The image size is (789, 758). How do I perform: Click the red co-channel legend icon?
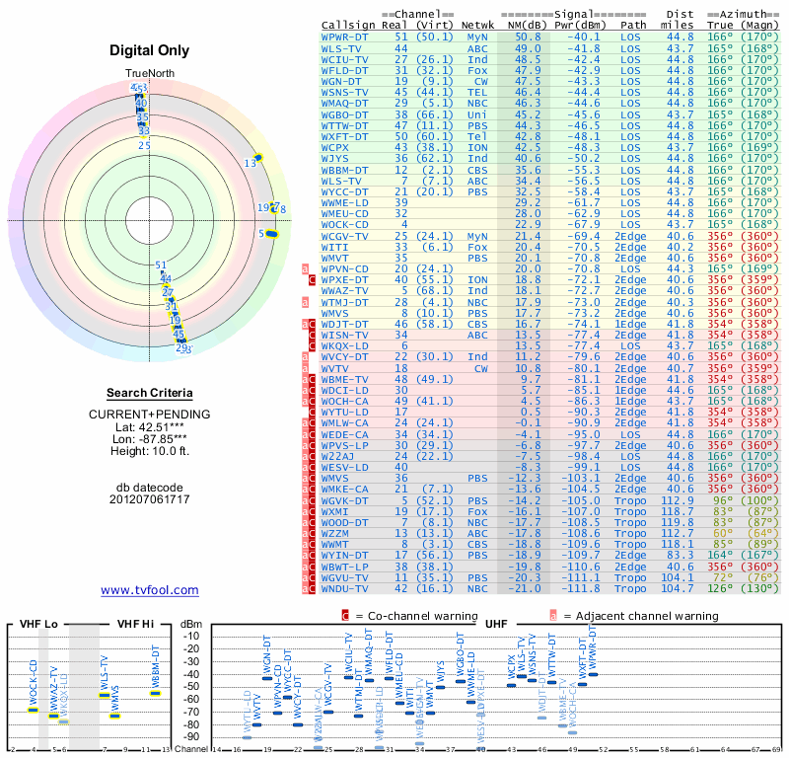[345, 616]
